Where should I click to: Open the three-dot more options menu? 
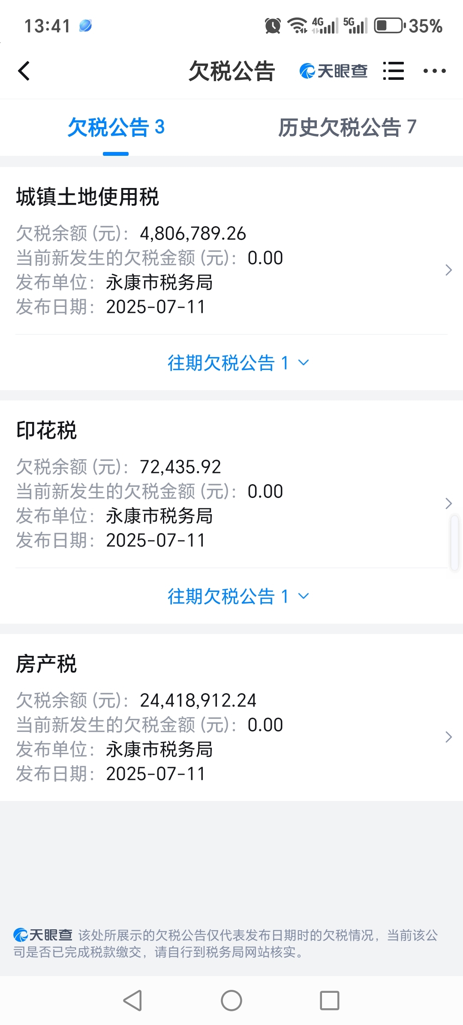pyautogui.click(x=434, y=71)
